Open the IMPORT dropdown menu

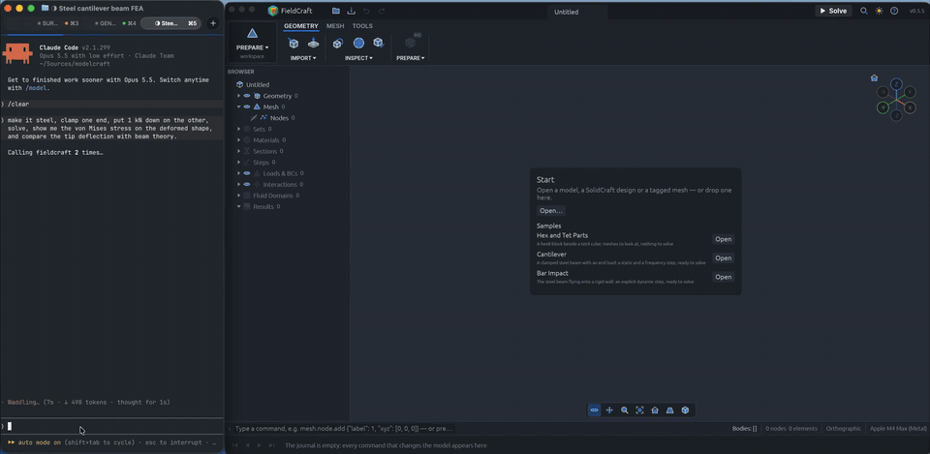(x=303, y=58)
